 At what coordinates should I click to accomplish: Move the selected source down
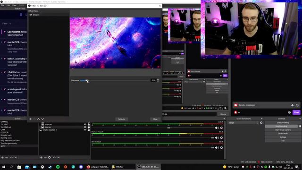click(59, 157)
